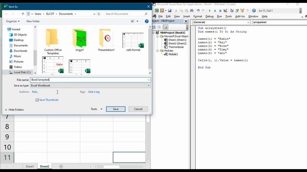Viewport: 307px width, 172px height.
Task: Collapse the VBAProject (Book1) root node
Action: point(153,33)
